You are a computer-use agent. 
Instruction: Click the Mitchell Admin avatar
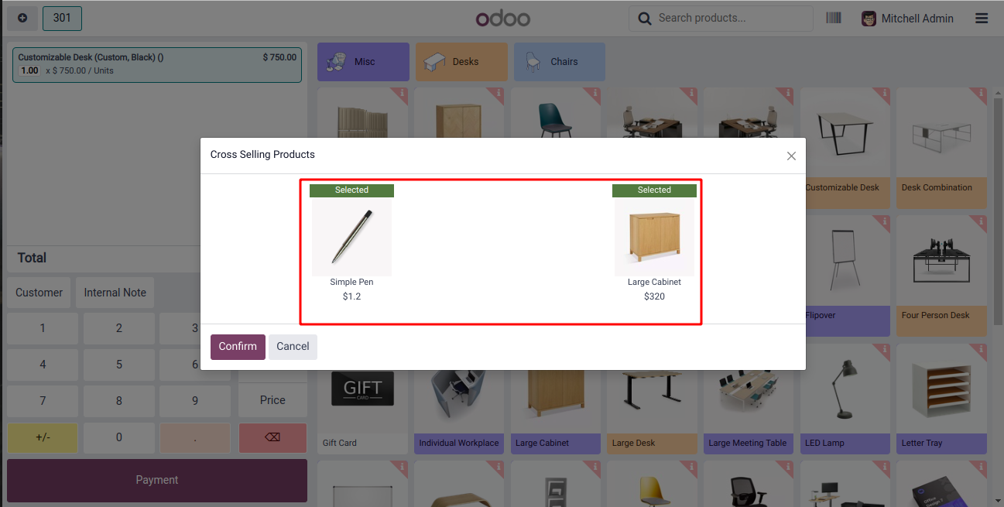pos(869,19)
